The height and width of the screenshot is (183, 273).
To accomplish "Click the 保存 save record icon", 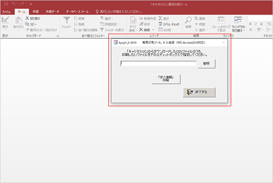I will click(x=141, y=24).
